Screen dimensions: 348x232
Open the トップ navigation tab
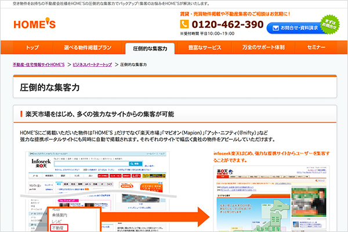(x=32, y=48)
